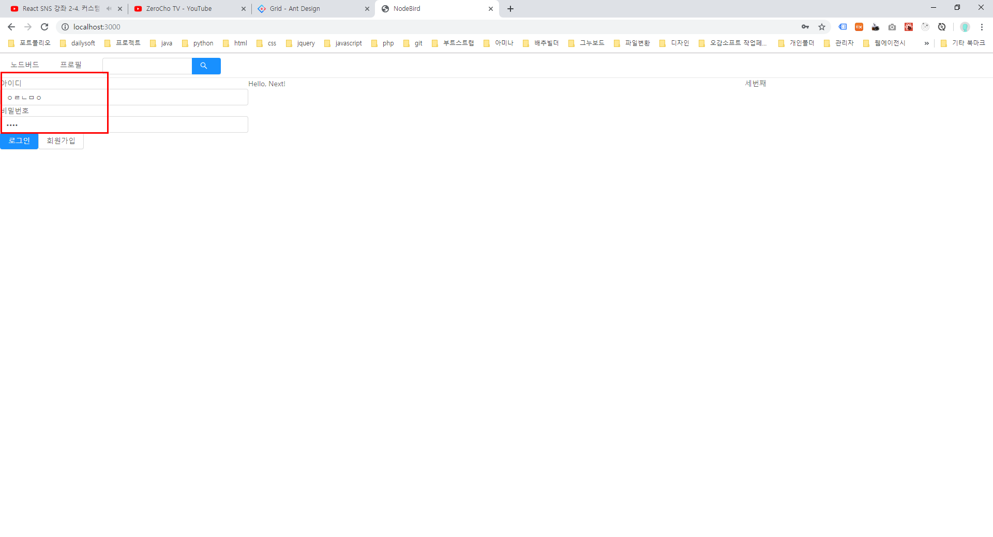This screenshot has height=537, width=993.
Task: Open the red atom extension icon
Action: 909,27
